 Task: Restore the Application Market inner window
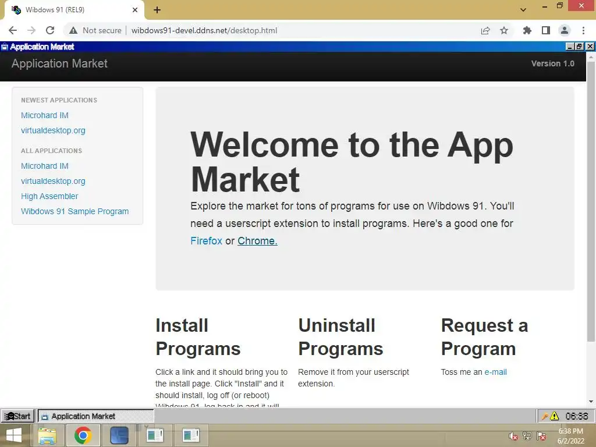tap(579, 47)
